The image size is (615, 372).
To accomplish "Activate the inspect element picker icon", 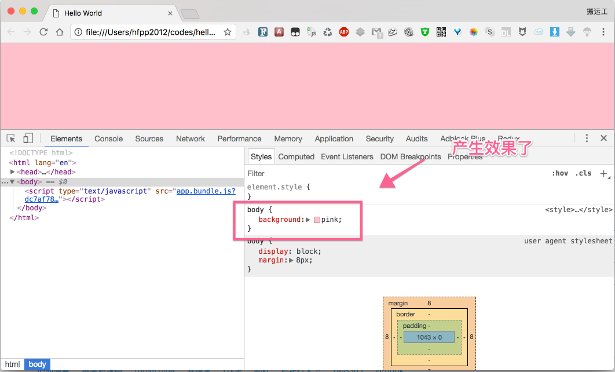I will coord(11,138).
